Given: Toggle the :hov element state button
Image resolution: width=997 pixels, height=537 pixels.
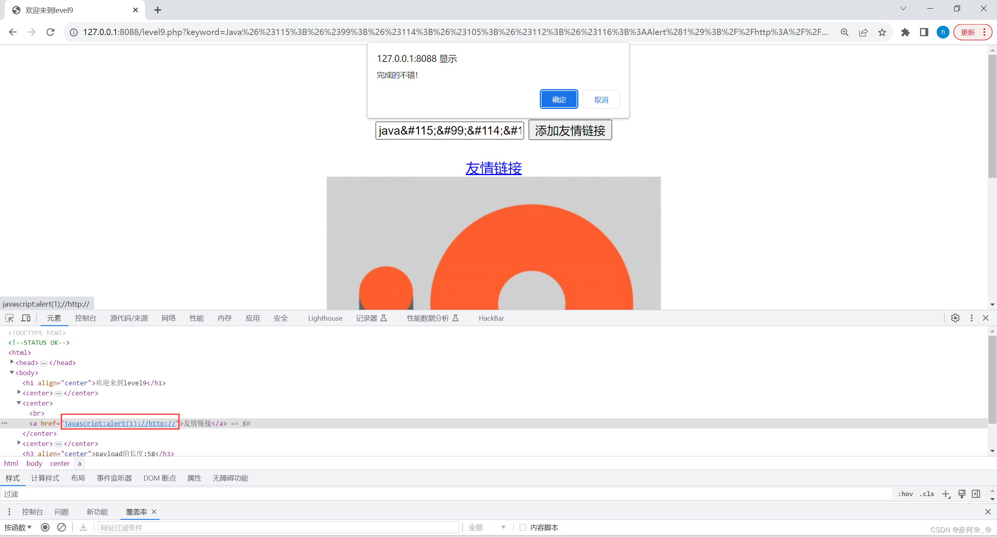Looking at the screenshot, I should [x=905, y=494].
